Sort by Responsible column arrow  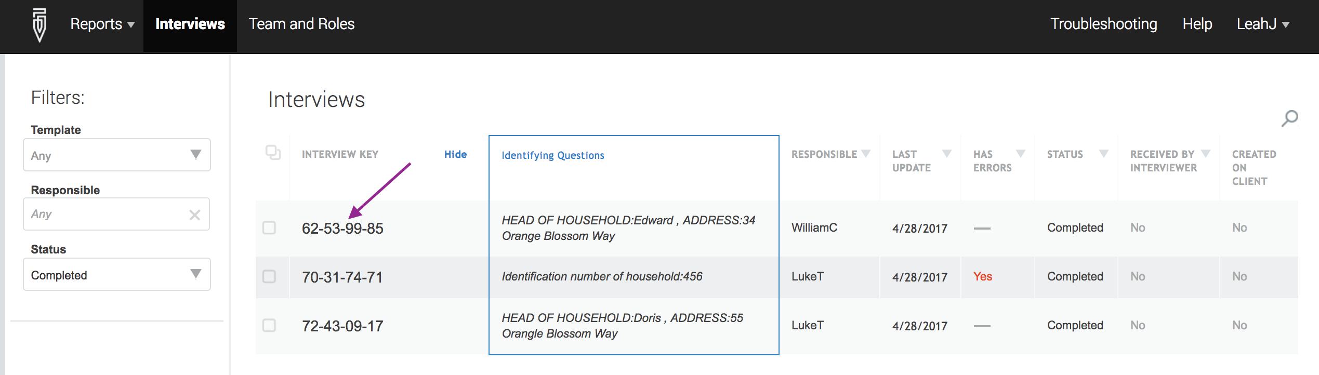(865, 153)
